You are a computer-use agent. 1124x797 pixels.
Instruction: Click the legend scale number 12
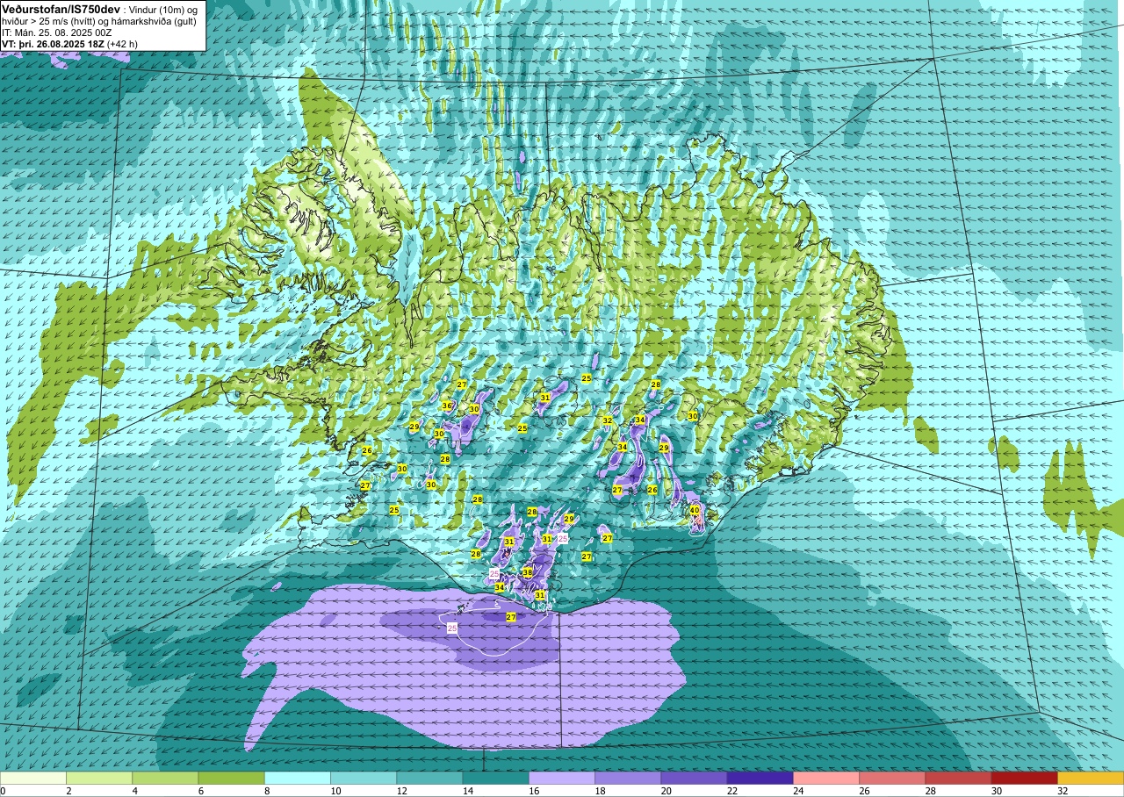pos(401,791)
